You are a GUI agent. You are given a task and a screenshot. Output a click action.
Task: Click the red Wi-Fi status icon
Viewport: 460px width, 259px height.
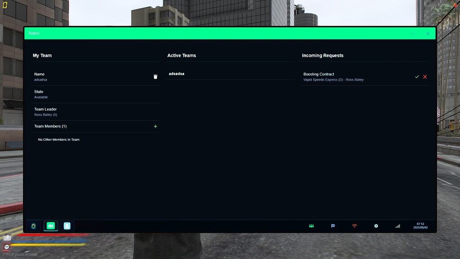pos(354,226)
